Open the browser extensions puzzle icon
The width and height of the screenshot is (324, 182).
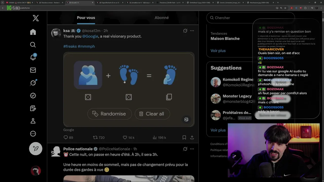pyautogui.click(x=305, y=8)
